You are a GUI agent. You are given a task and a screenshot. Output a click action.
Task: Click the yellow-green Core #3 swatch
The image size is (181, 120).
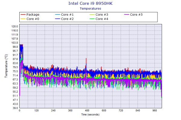[x=92, y=14]
